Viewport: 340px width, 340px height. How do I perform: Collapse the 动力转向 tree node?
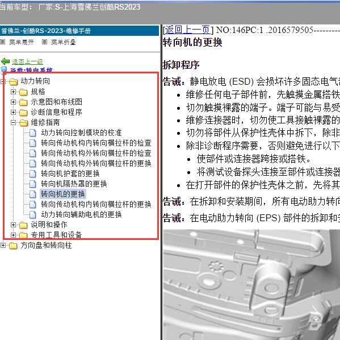coord(3,81)
